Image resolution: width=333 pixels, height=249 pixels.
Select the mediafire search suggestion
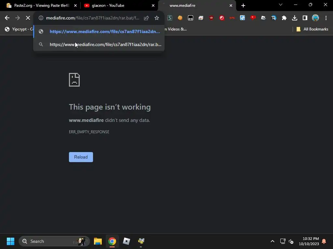click(99, 44)
